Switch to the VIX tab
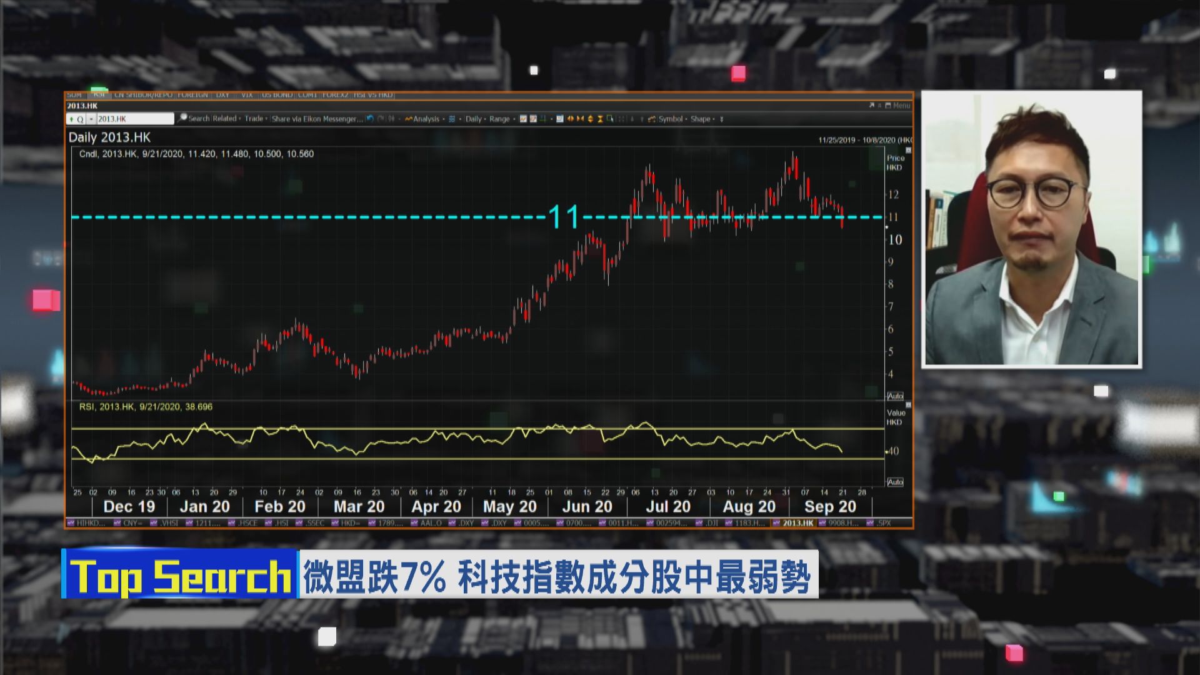Image resolution: width=1200 pixels, height=675 pixels. pos(247,95)
